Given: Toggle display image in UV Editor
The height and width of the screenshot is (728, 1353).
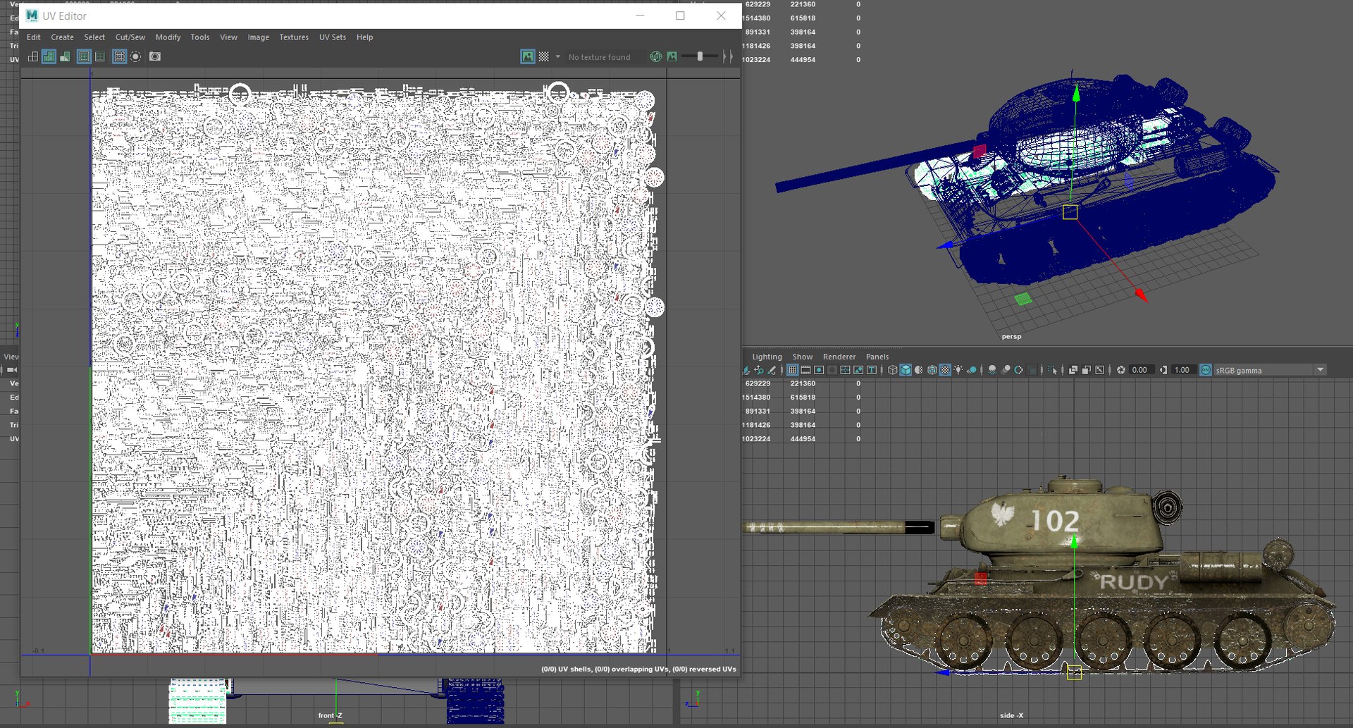Looking at the screenshot, I should pyautogui.click(x=528, y=56).
